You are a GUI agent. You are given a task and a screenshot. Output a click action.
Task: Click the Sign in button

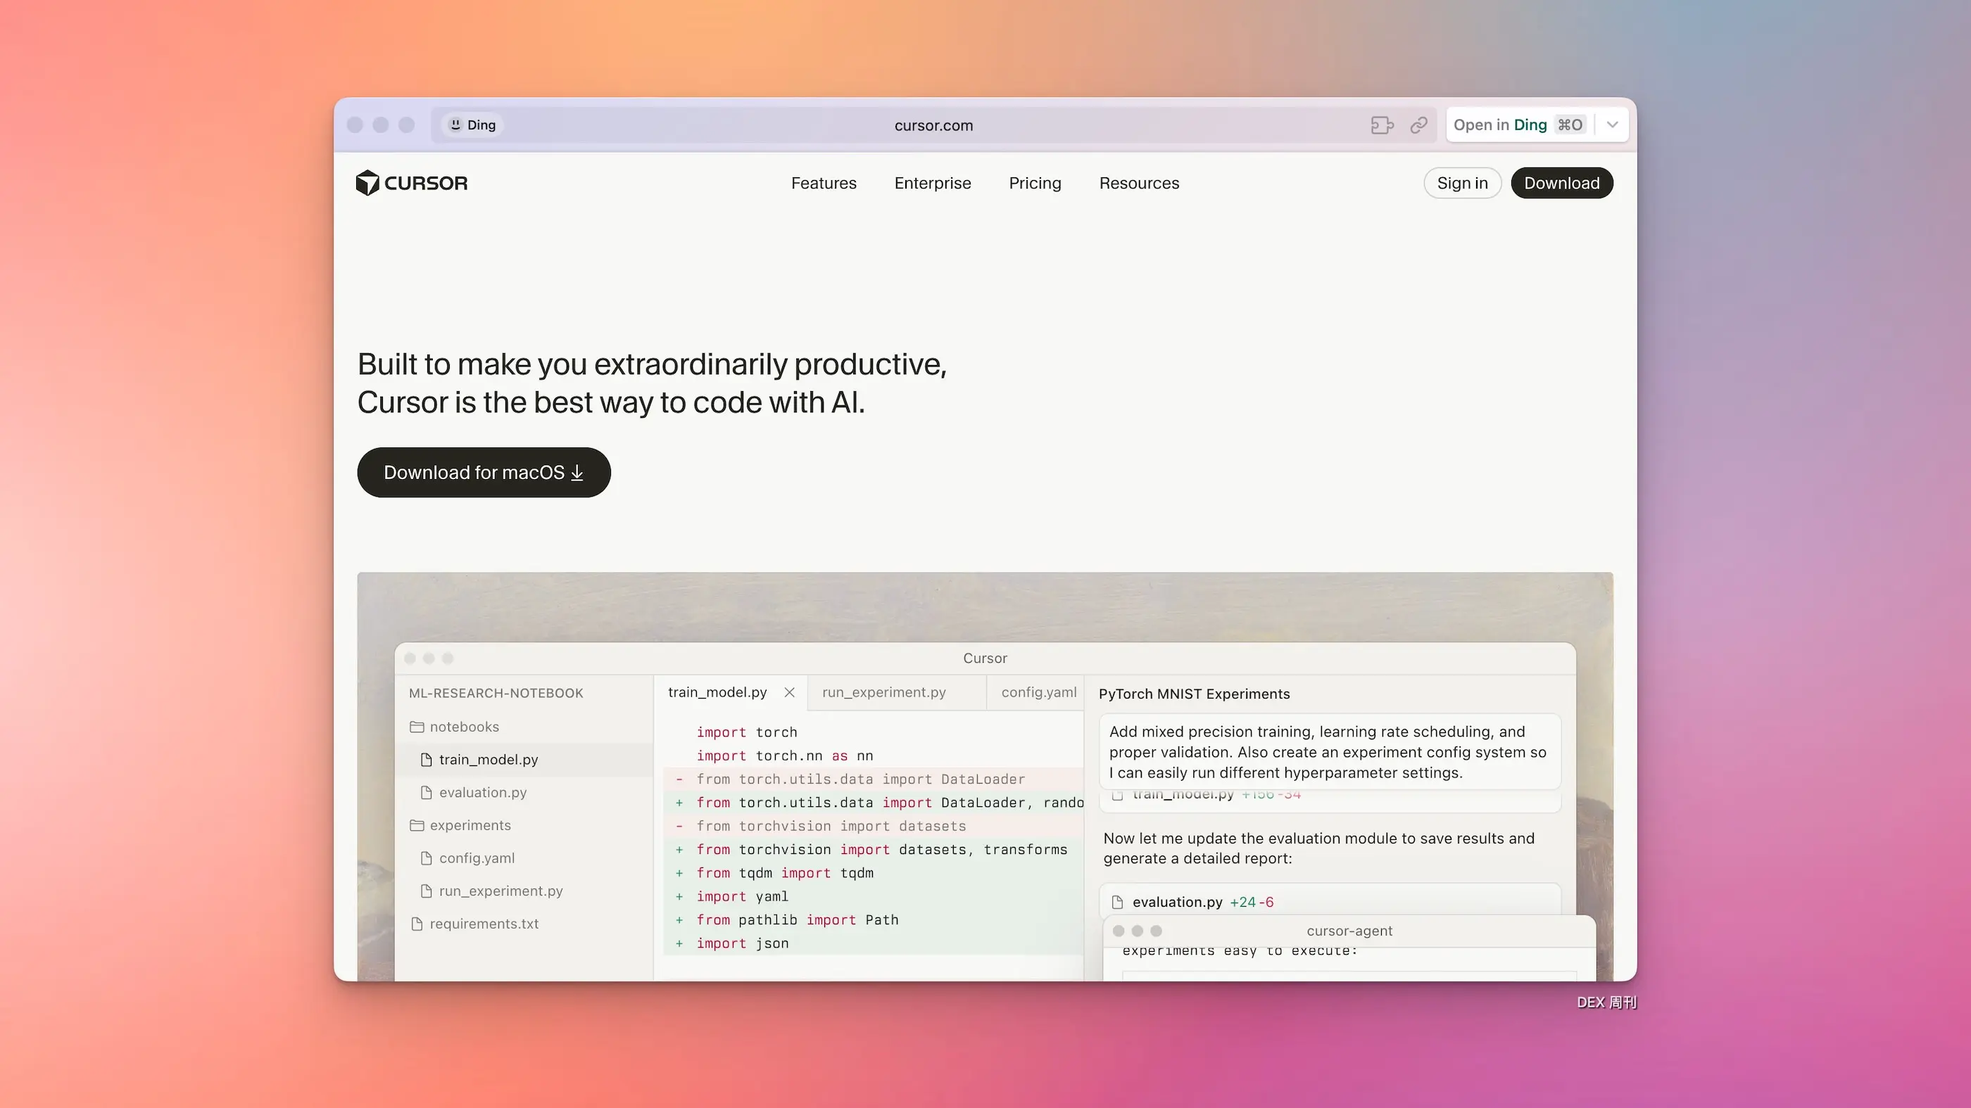click(x=1461, y=183)
